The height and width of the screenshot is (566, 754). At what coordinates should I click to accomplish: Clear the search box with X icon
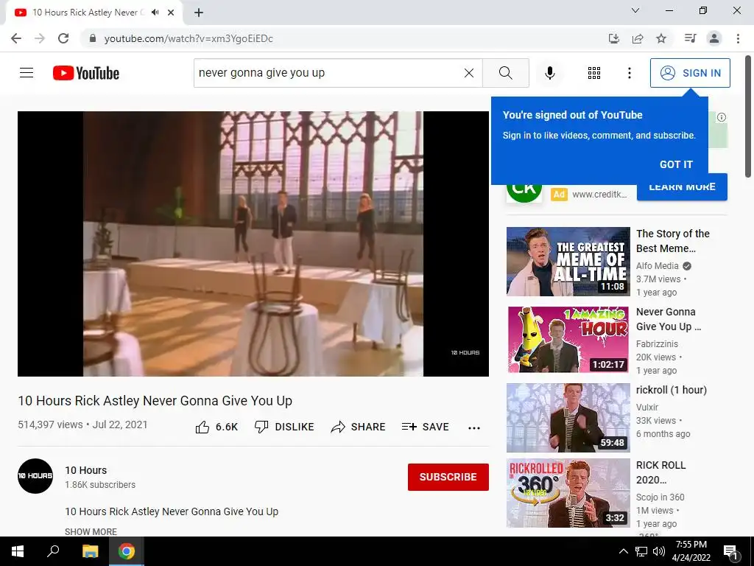(x=469, y=73)
